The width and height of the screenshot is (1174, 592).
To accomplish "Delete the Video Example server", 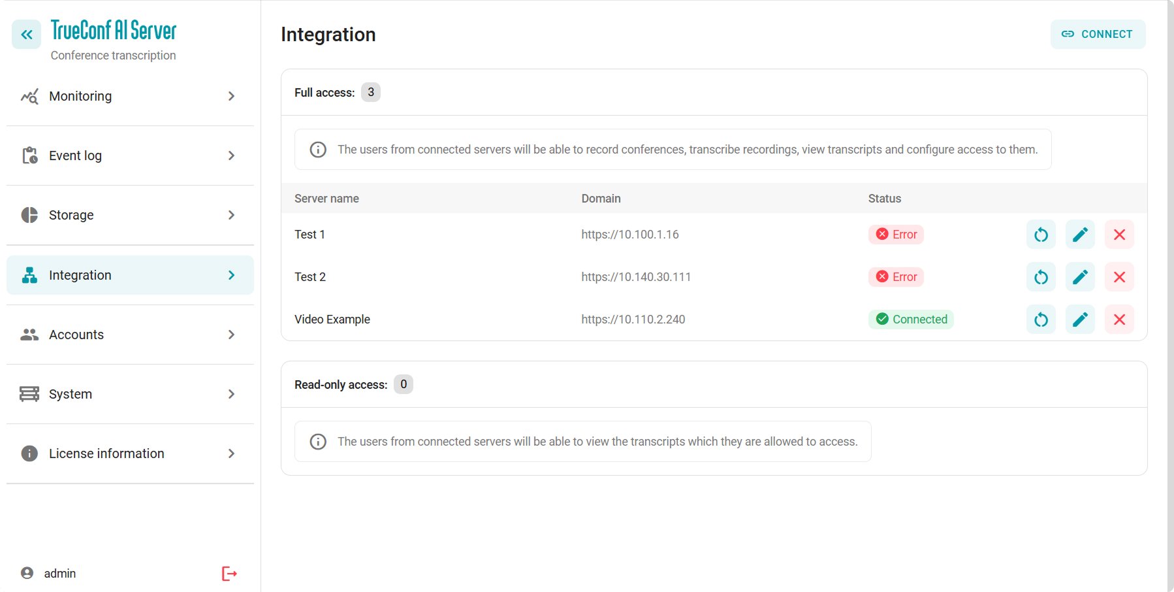I will pyautogui.click(x=1119, y=320).
